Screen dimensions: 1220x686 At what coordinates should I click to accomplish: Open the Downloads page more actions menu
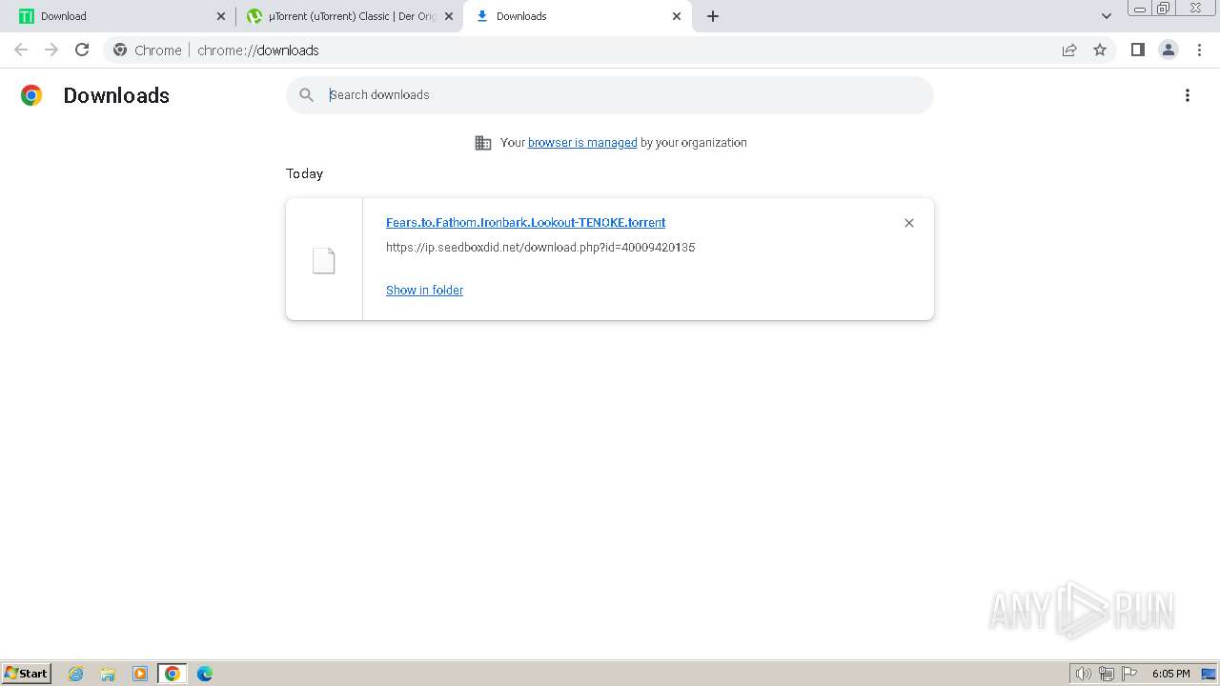tap(1188, 95)
